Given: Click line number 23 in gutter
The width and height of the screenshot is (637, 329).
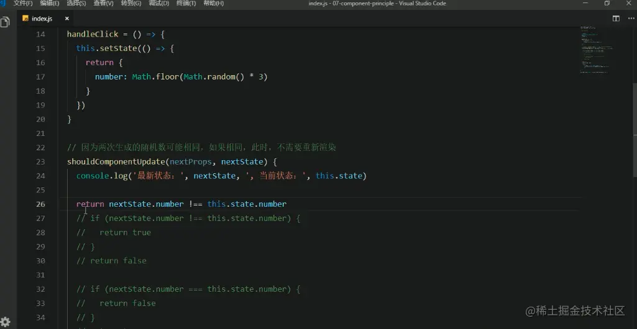Looking at the screenshot, I should (40, 161).
